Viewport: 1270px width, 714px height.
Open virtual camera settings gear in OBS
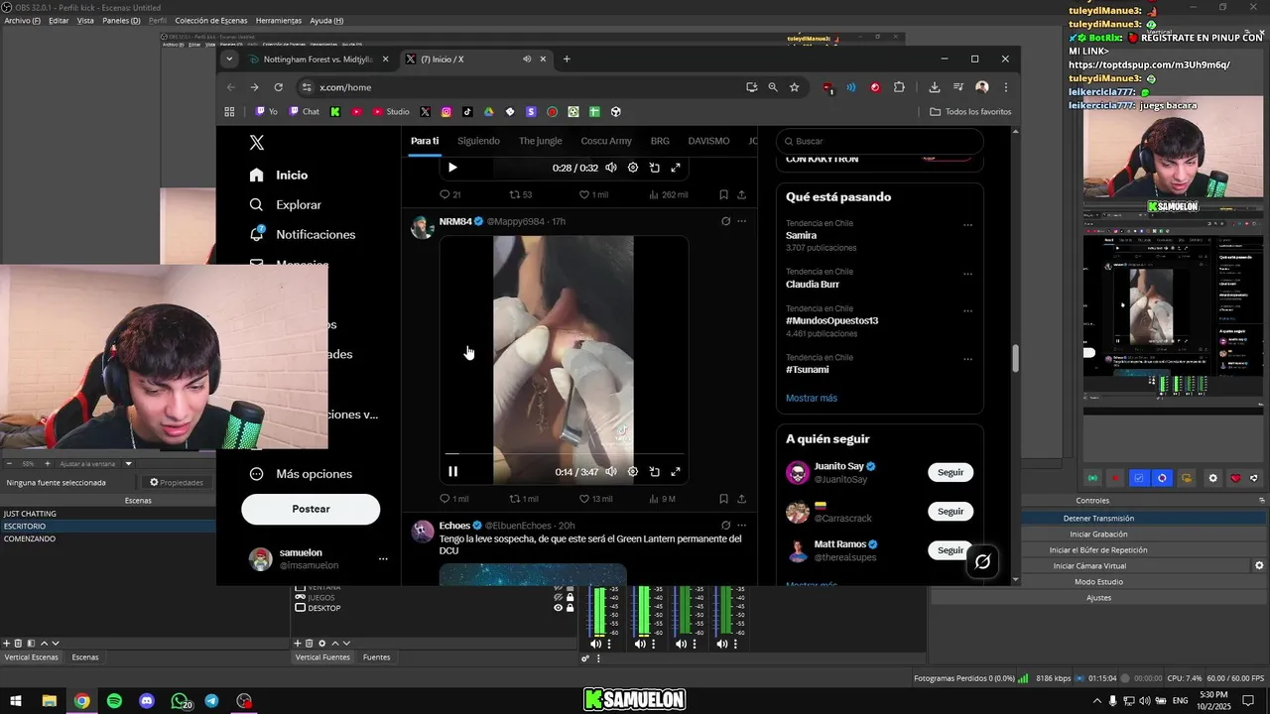1259,566
